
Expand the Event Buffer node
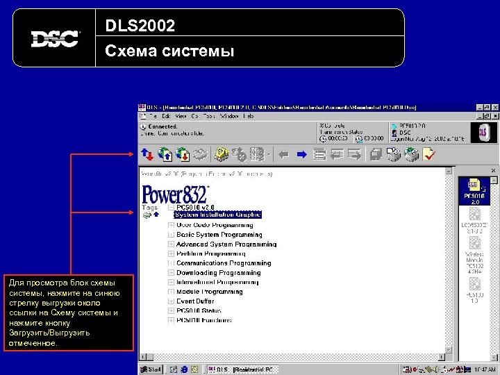tap(171, 301)
